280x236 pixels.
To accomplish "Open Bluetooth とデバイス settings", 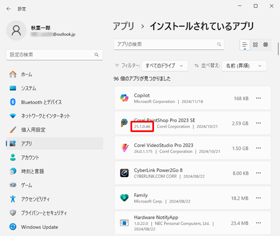I will 54,102.
